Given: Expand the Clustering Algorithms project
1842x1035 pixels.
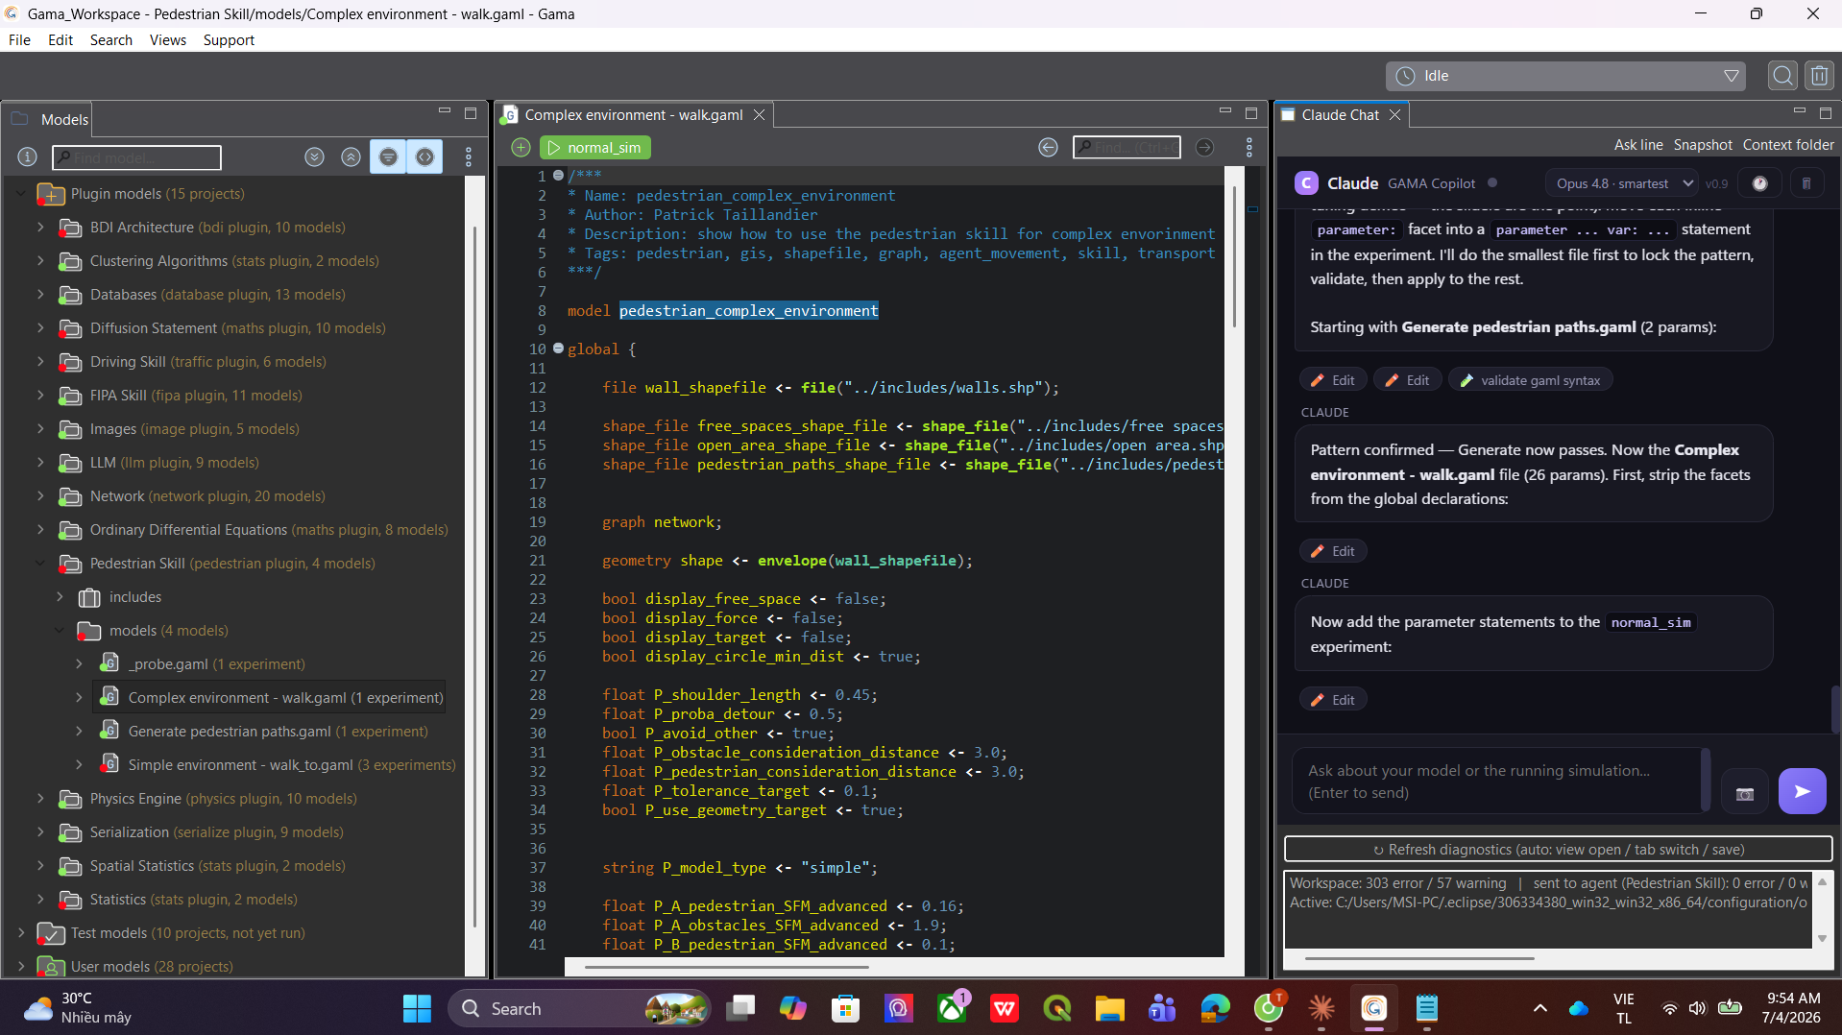Looking at the screenshot, I should click(40, 261).
